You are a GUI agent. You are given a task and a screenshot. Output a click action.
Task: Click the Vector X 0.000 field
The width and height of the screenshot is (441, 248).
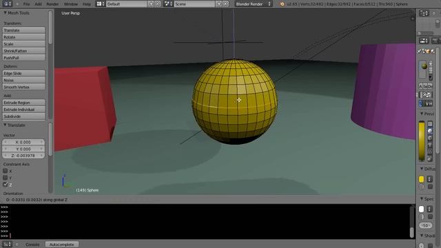click(23, 143)
